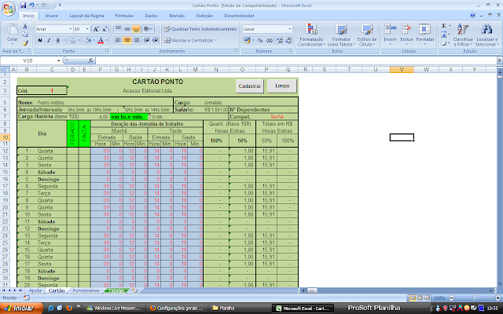503x314 pixels.
Task: Adjust the zoom slider in status bar
Action: tap(474, 298)
